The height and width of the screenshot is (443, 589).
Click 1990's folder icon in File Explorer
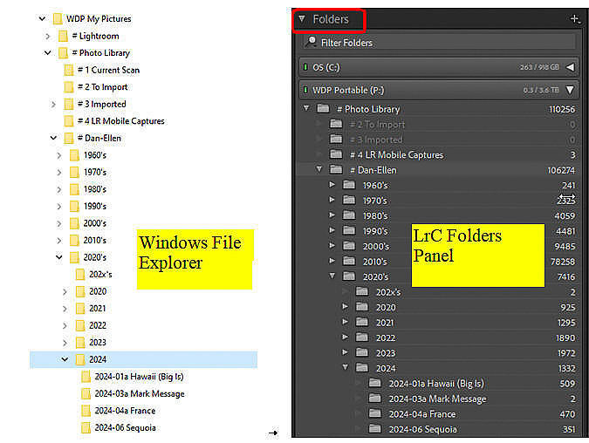[x=74, y=206]
